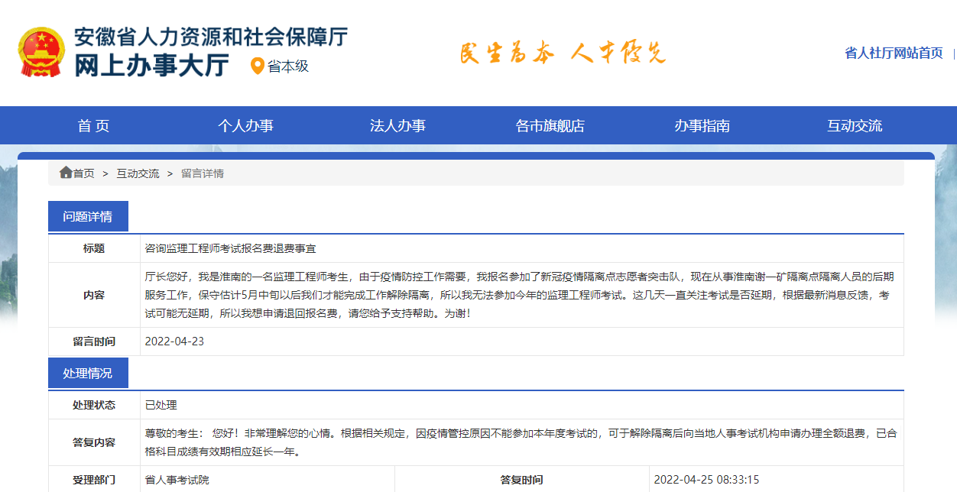Click the 留言详情 breadcrumb item

coord(203,173)
